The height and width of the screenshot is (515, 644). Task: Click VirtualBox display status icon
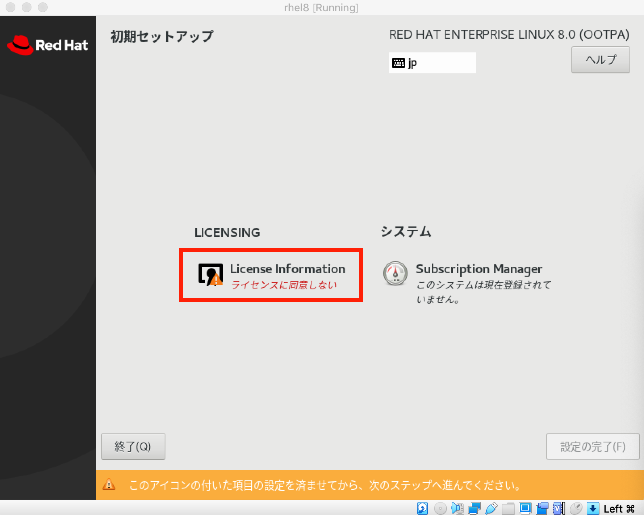[x=525, y=509]
